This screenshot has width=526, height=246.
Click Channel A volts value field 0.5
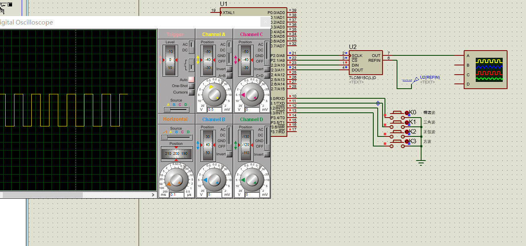pos(215,110)
